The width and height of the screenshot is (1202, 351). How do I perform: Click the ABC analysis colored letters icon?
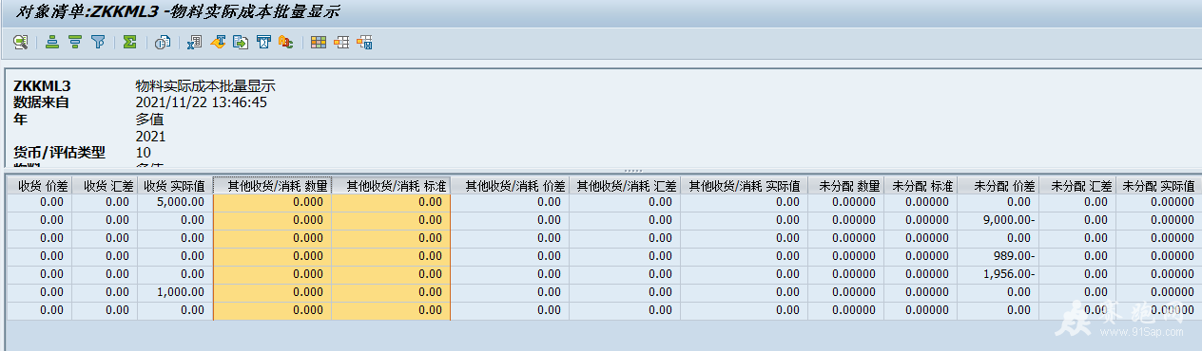pos(285,43)
